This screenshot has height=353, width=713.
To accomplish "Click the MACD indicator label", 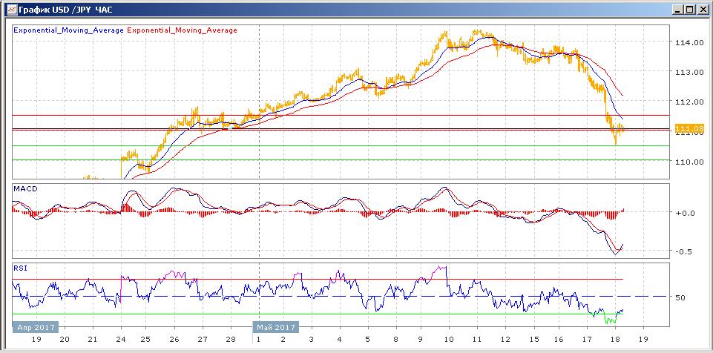I will click(24, 188).
